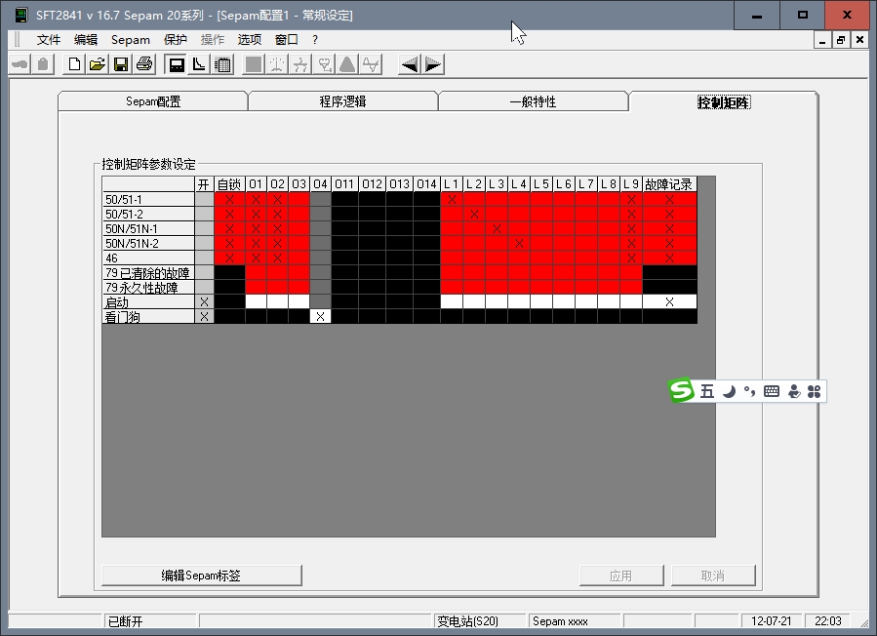Toggle 50/51-1 latching (自锁) cell
The image size is (877, 636).
229,199
